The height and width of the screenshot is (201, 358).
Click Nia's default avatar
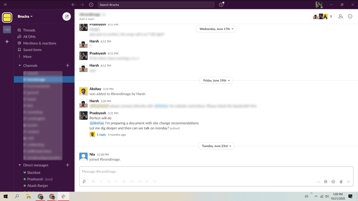point(83,157)
